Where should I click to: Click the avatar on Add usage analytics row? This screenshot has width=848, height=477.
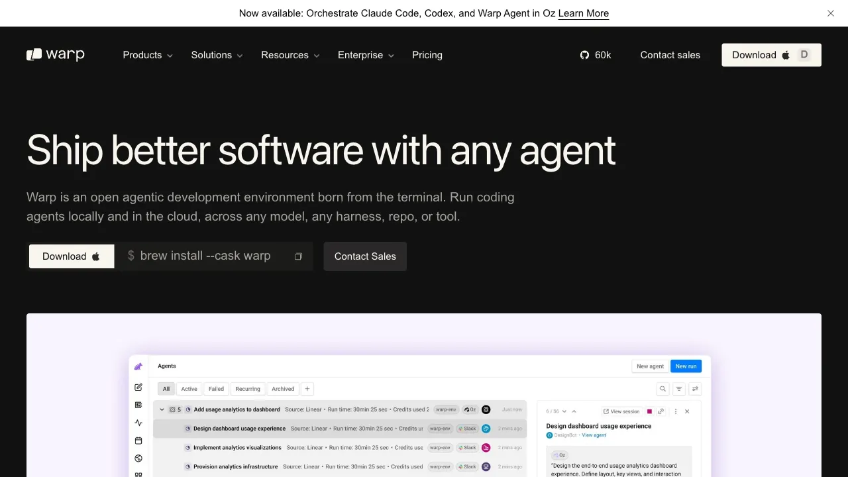486,409
